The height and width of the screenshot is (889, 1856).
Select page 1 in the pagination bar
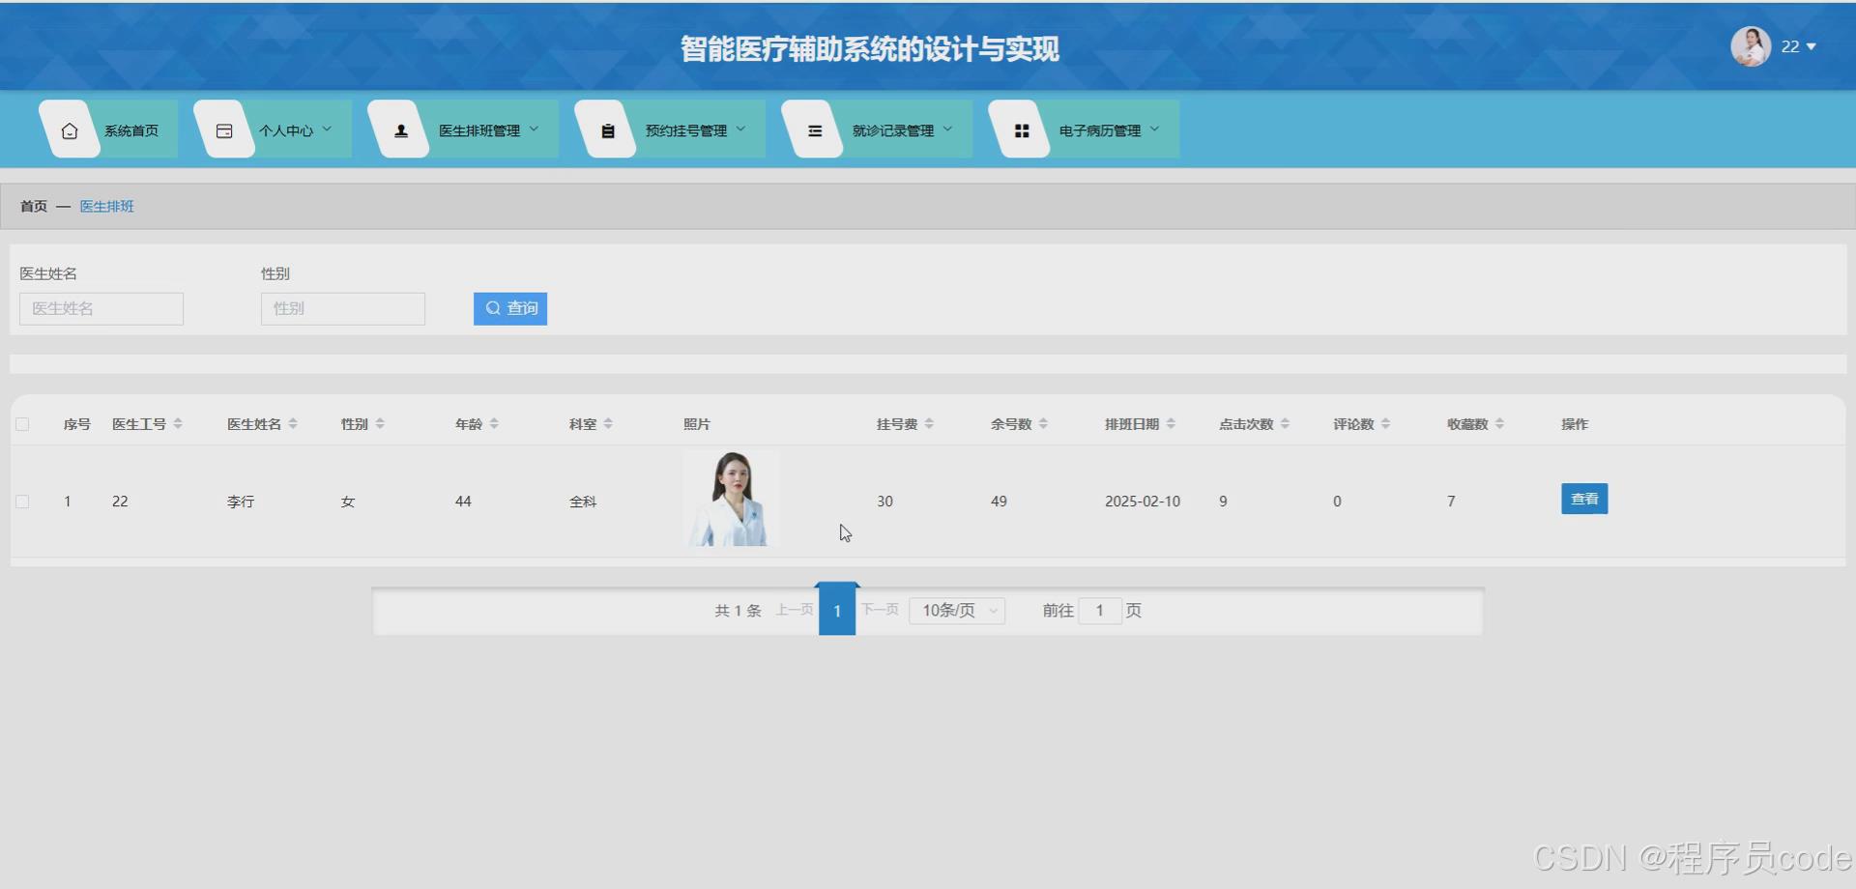click(837, 610)
